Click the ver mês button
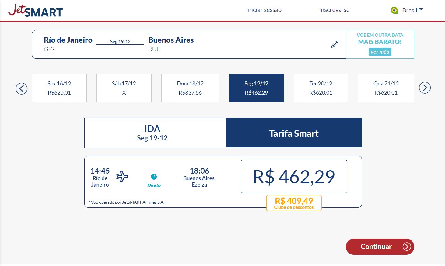The width and height of the screenshot is (445, 266). [x=380, y=52]
